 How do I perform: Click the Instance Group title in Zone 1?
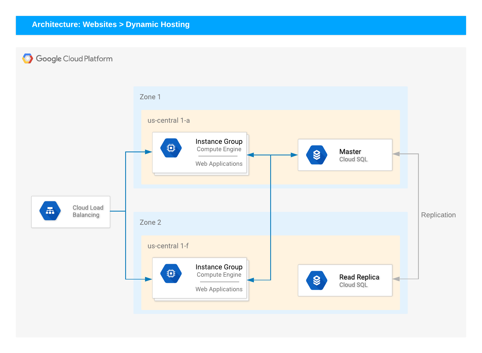click(x=219, y=141)
